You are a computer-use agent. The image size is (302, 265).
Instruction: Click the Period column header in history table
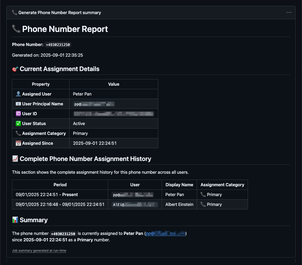[x=60, y=185]
